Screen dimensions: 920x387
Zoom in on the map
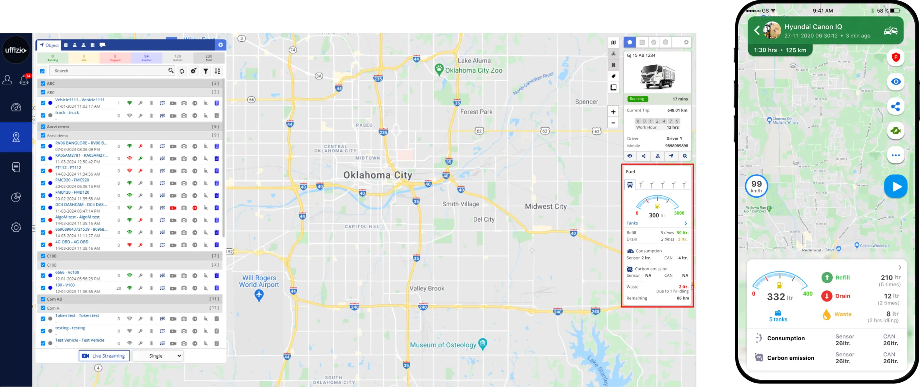[613, 112]
